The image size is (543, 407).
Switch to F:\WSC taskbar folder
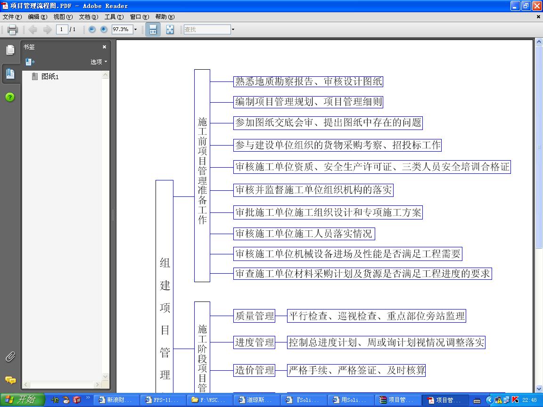tap(210, 400)
